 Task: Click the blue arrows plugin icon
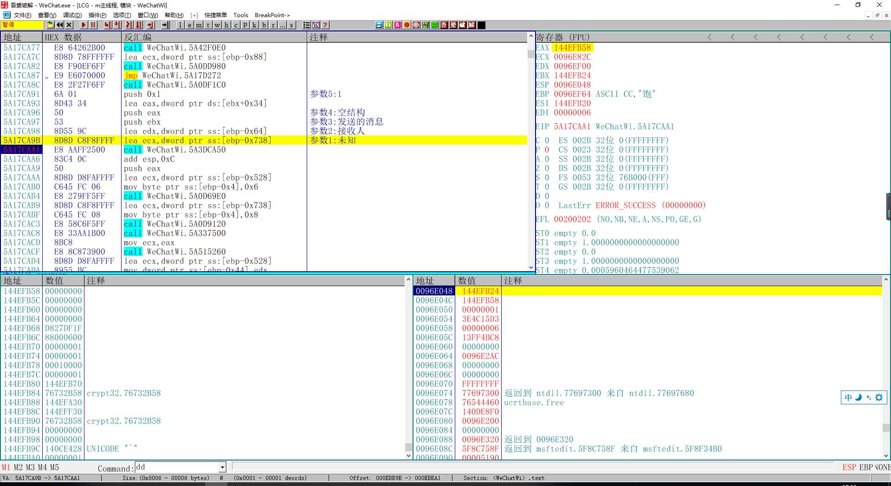coord(379,25)
